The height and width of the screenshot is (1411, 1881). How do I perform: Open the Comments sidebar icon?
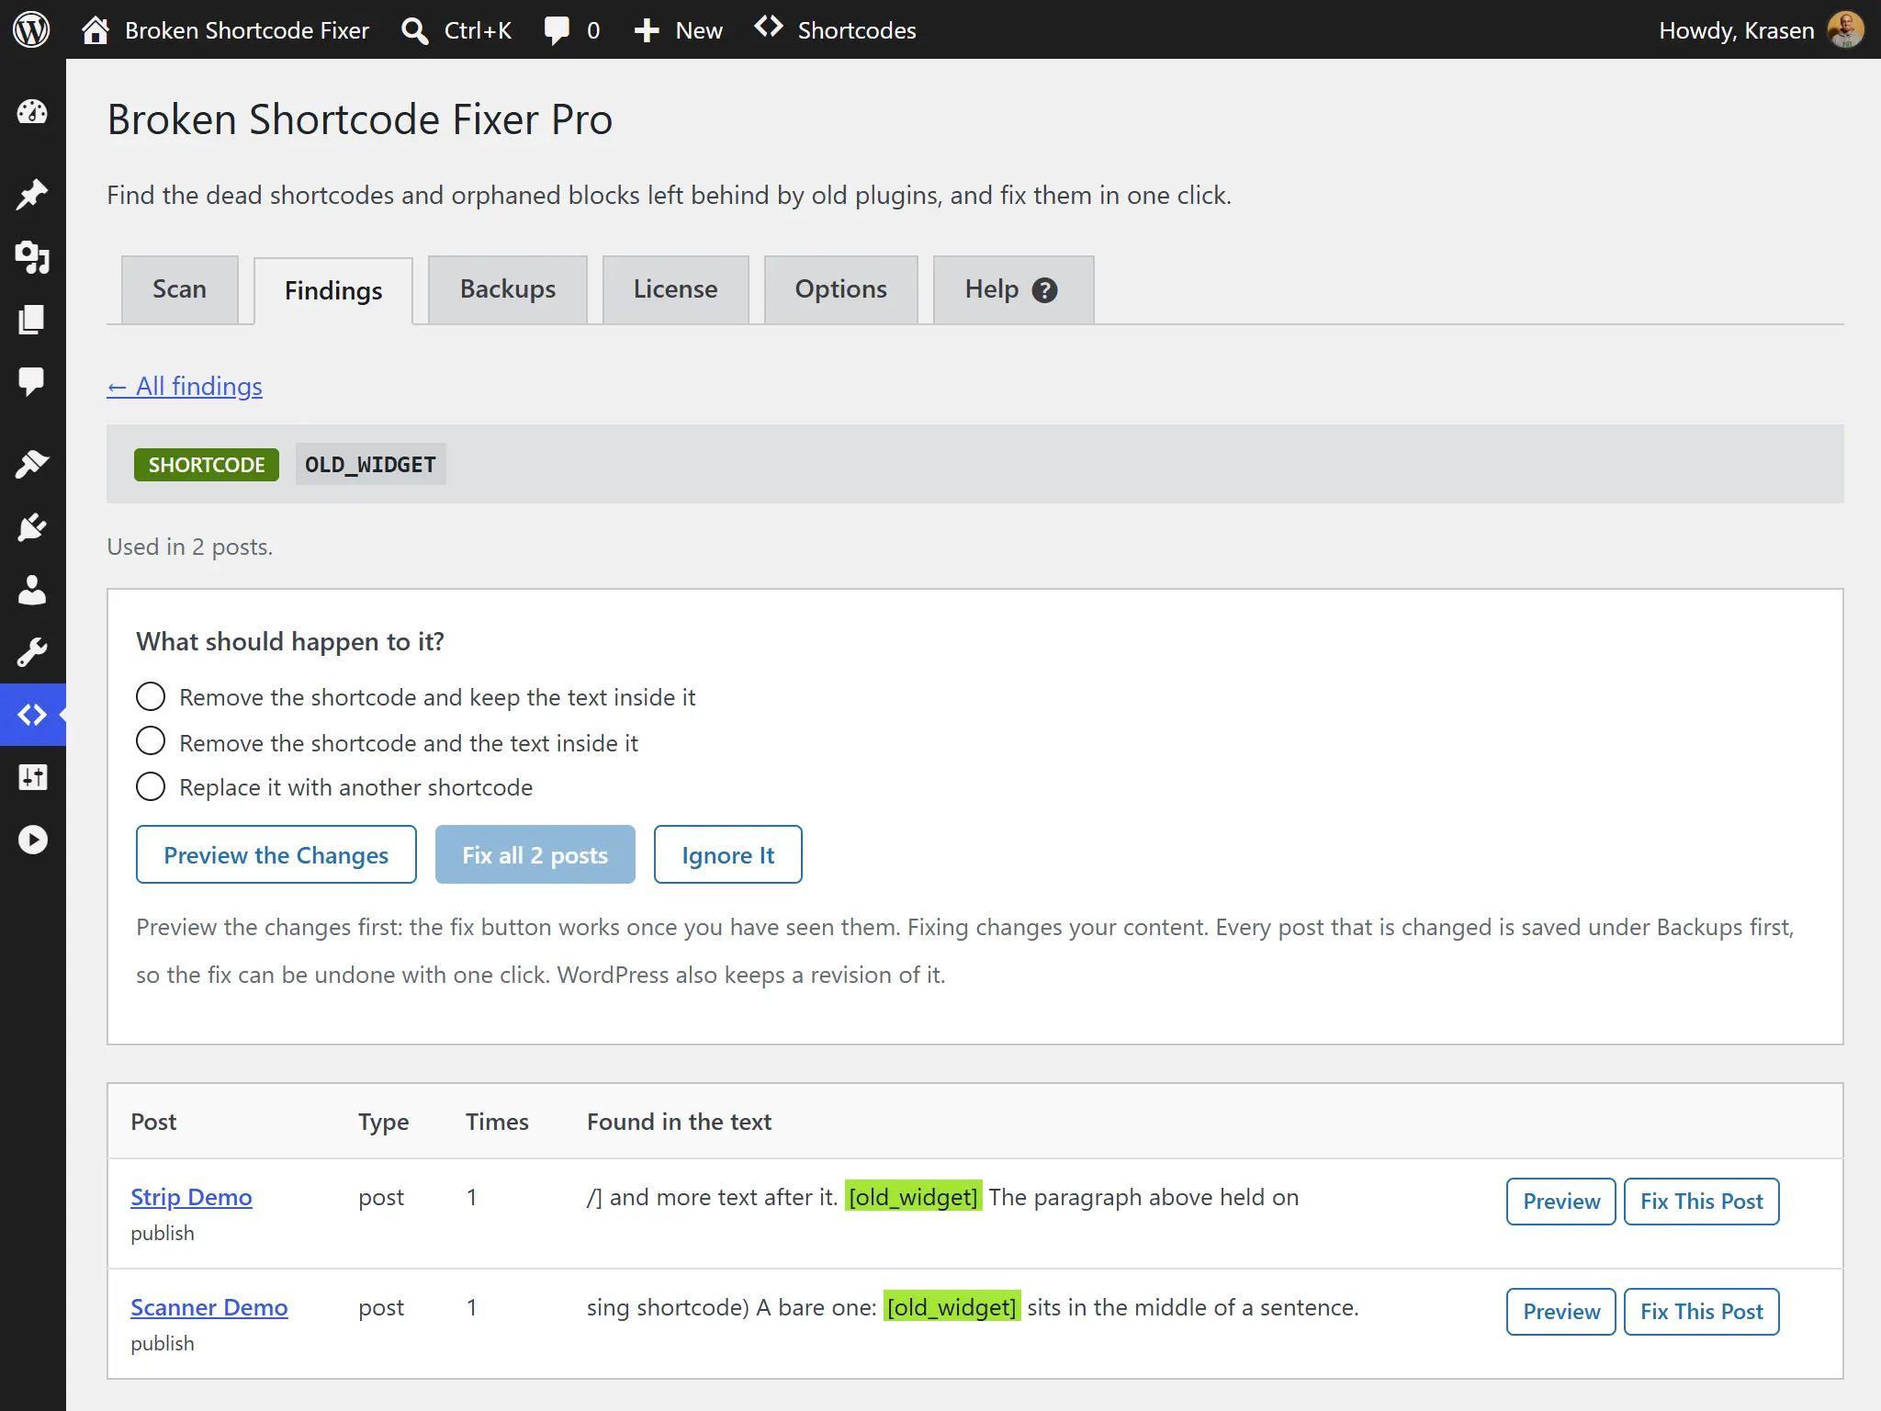(32, 381)
